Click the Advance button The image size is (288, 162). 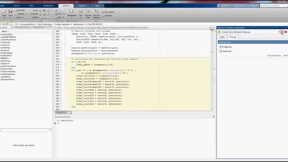[107, 16]
